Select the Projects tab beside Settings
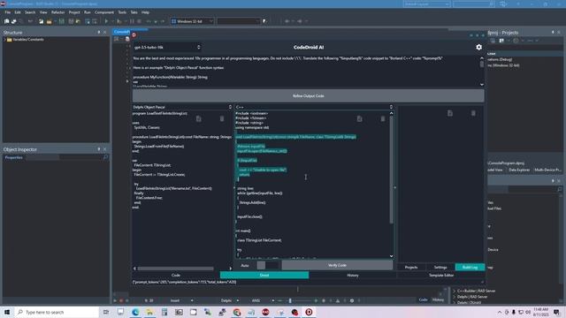Image resolution: width=566 pixels, height=318 pixels. [410, 267]
